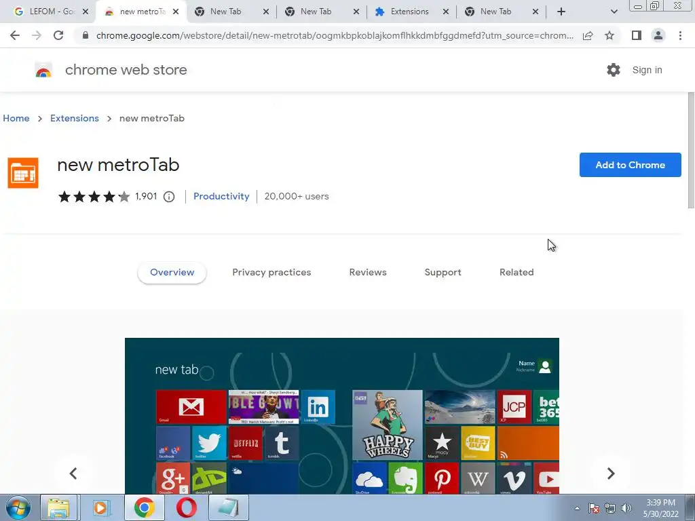695x521 pixels.
Task: Open the Chrome profile avatar
Action: pyautogui.click(x=658, y=35)
